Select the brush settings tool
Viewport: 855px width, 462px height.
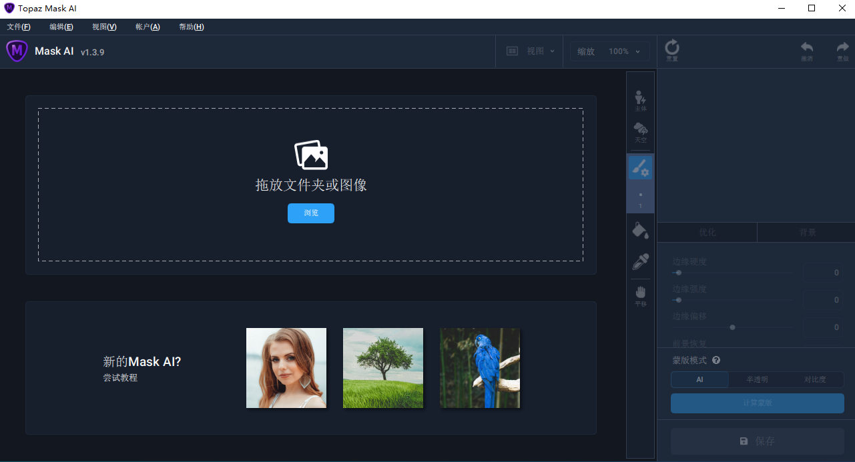[640, 168]
